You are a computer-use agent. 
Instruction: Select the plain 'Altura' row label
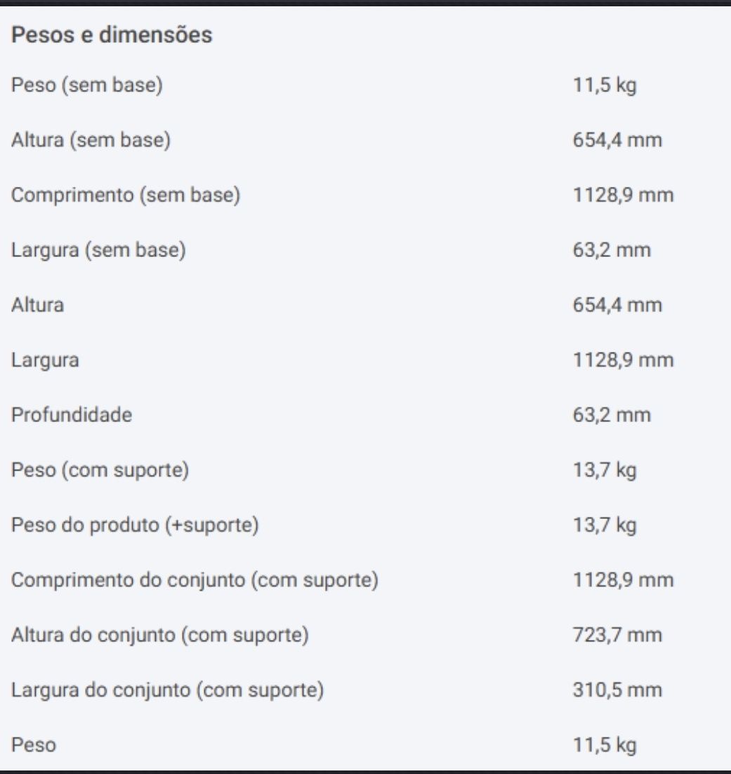coord(37,305)
